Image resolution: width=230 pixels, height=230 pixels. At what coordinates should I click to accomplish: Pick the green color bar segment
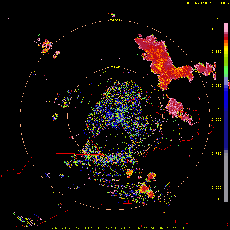click(x=226, y=70)
